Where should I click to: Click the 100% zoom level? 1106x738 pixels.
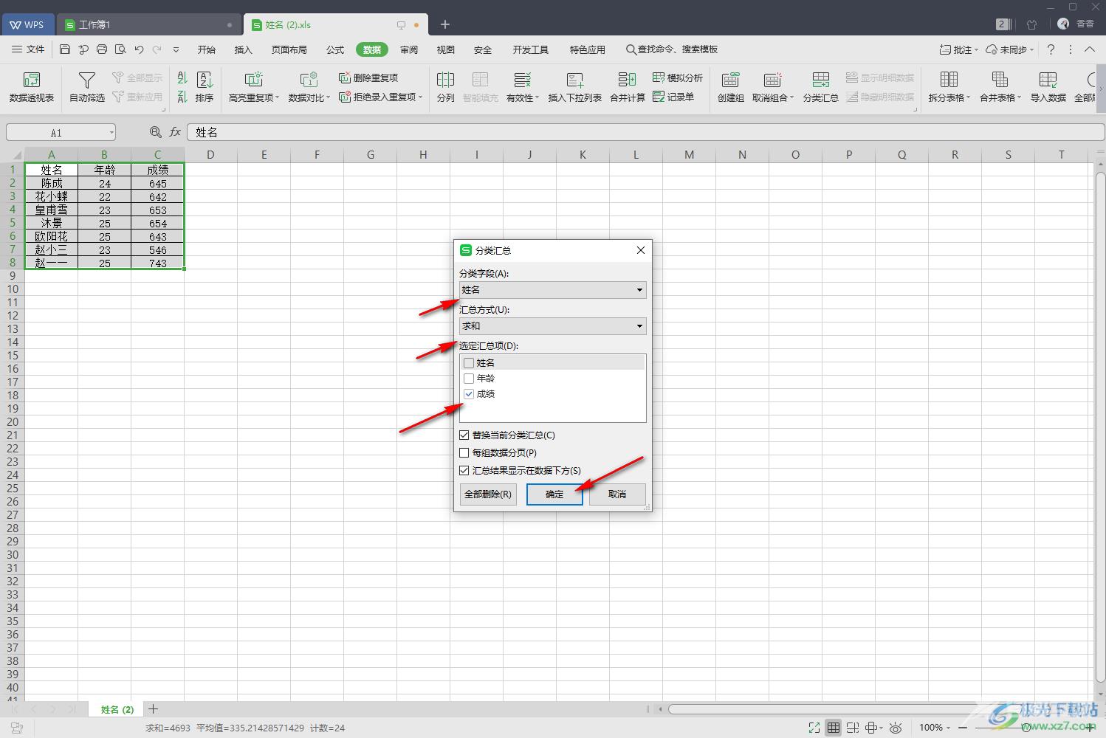[x=930, y=728]
